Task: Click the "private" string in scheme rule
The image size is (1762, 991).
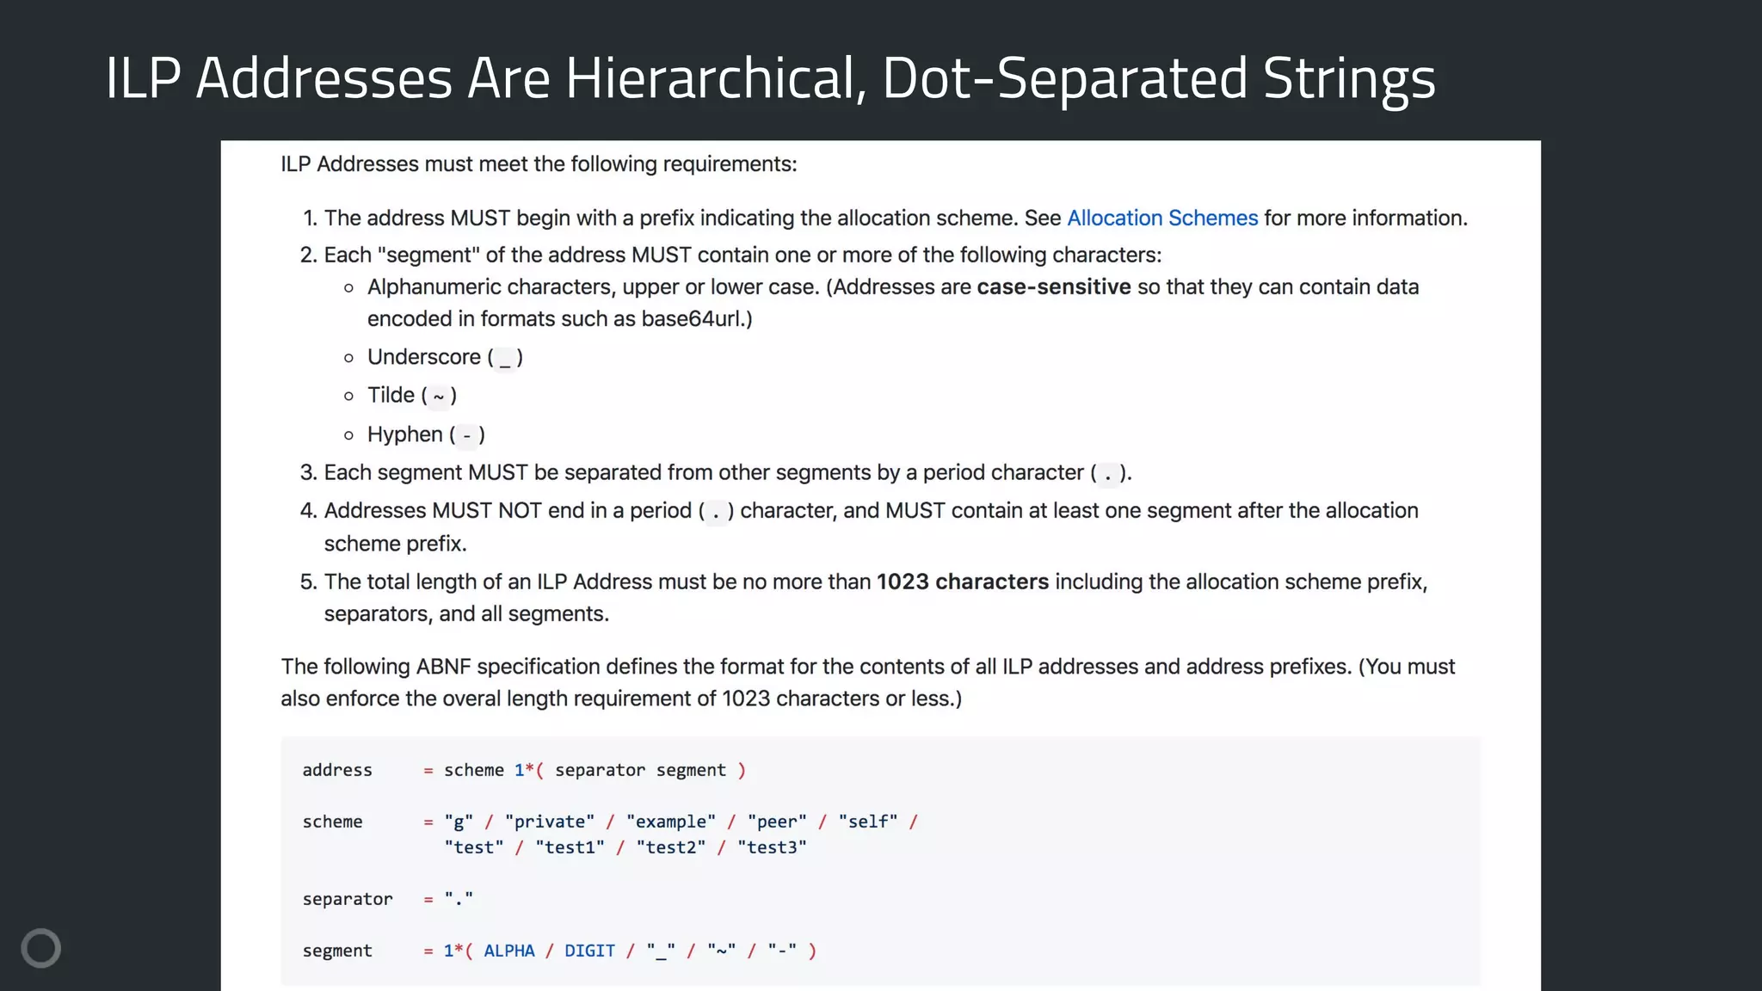Action: pos(549,822)
